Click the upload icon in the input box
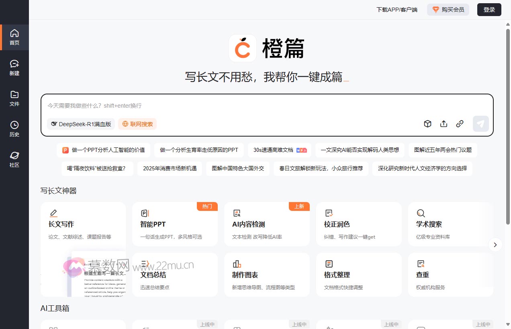This screenshot has height=329, width=511. (x=444, y=124)
